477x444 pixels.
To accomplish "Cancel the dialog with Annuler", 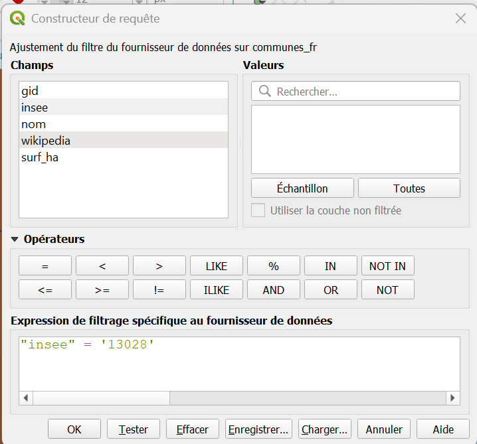I will click(x=384, y=429).
